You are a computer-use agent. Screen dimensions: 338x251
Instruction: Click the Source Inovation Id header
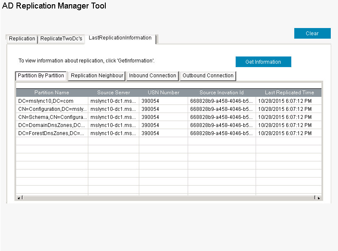(222, 93)
